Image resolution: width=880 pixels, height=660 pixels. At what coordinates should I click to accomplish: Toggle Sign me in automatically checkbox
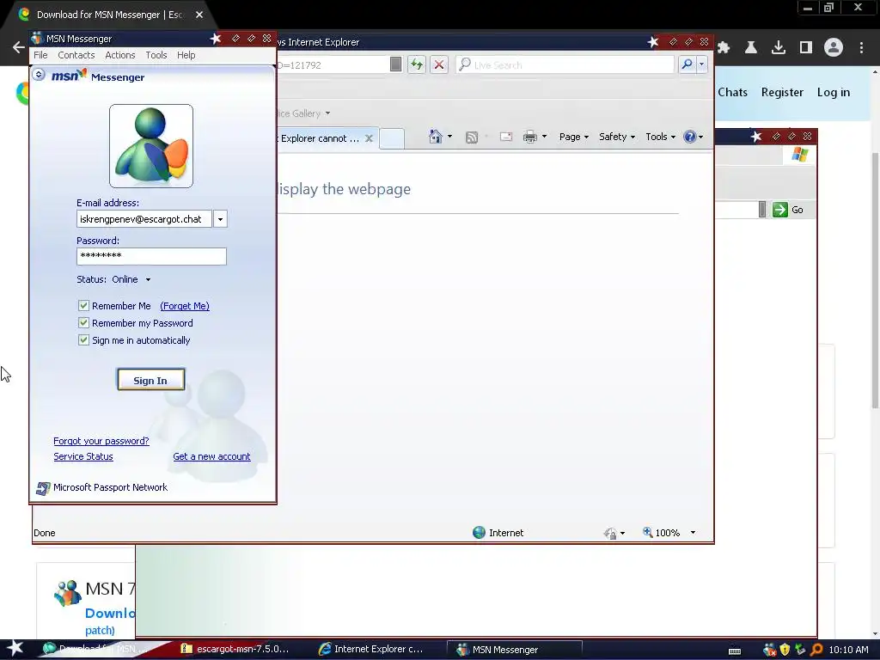83,340
